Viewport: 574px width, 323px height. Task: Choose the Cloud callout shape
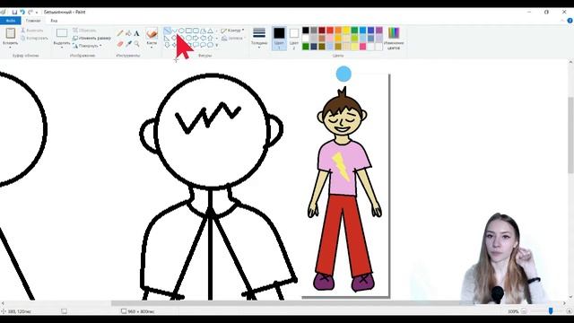(x=210, y=45)
